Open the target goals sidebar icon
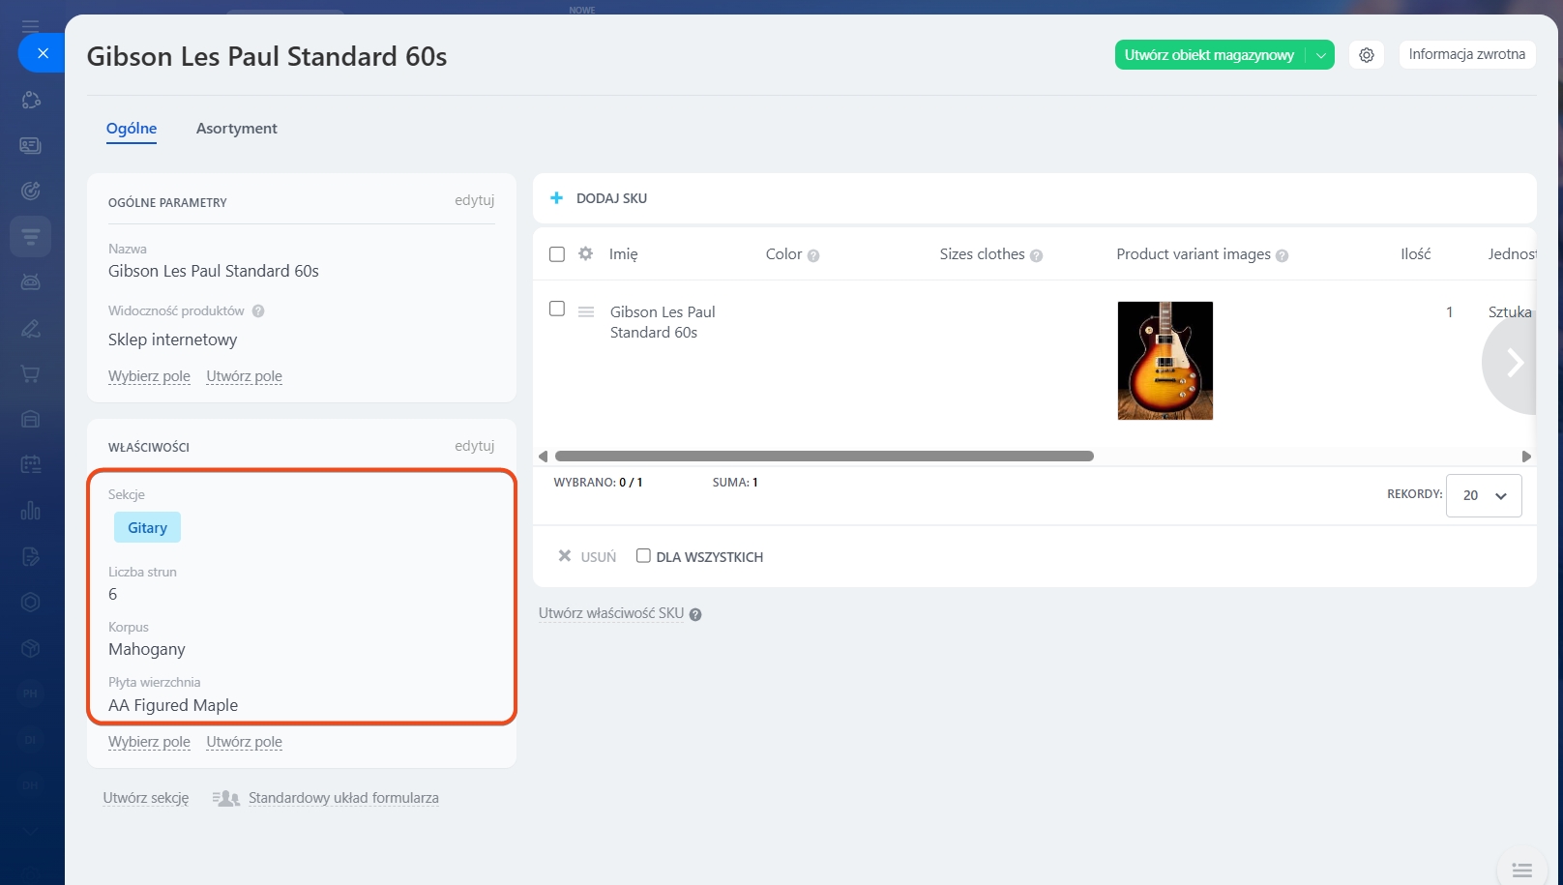The height and width of the screenshot is (885, 1563). point(31,191)
